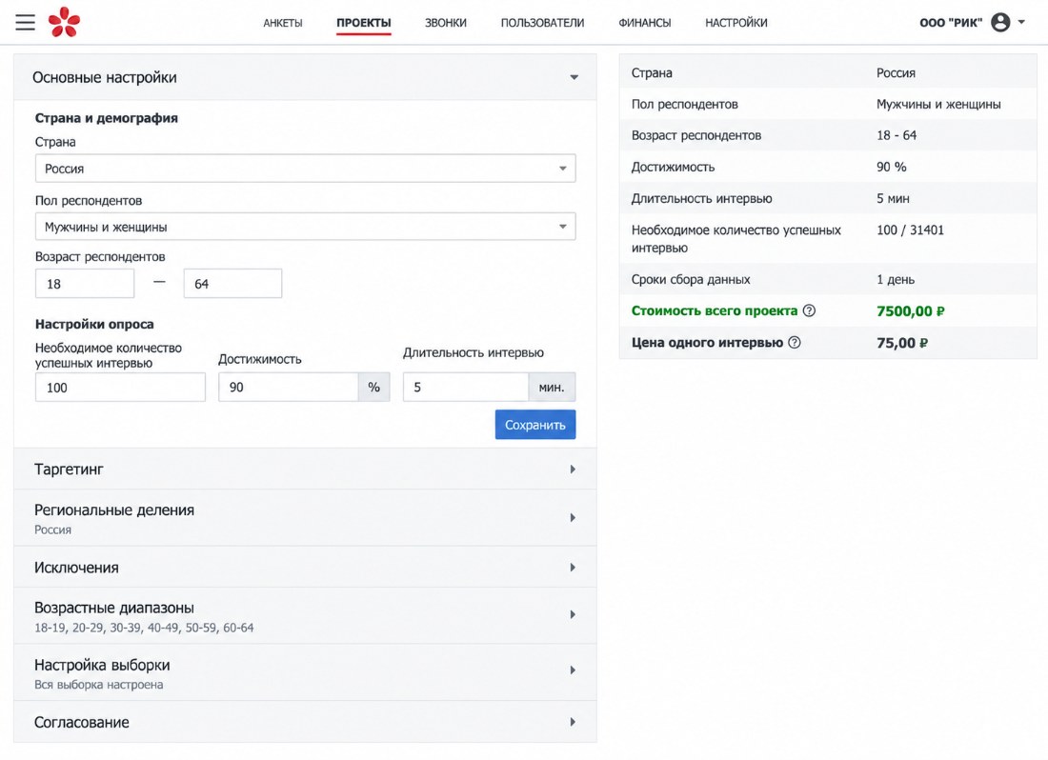
Task: Click the Настройки опроса heading
Action: pos(94,324)
